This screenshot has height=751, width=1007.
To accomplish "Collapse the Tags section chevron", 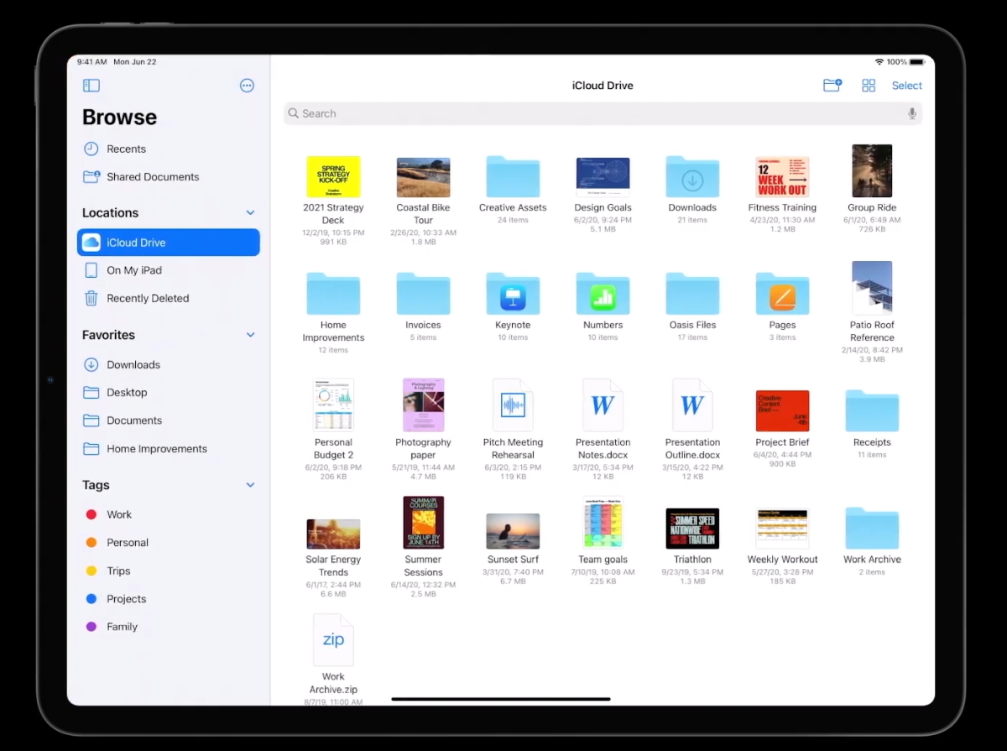I will [250, 485].
